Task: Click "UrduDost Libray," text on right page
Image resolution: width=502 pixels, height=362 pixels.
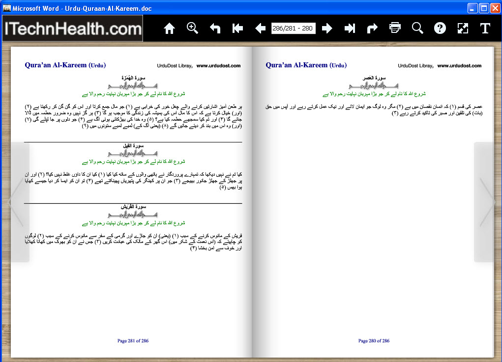Action: point(415,65)
